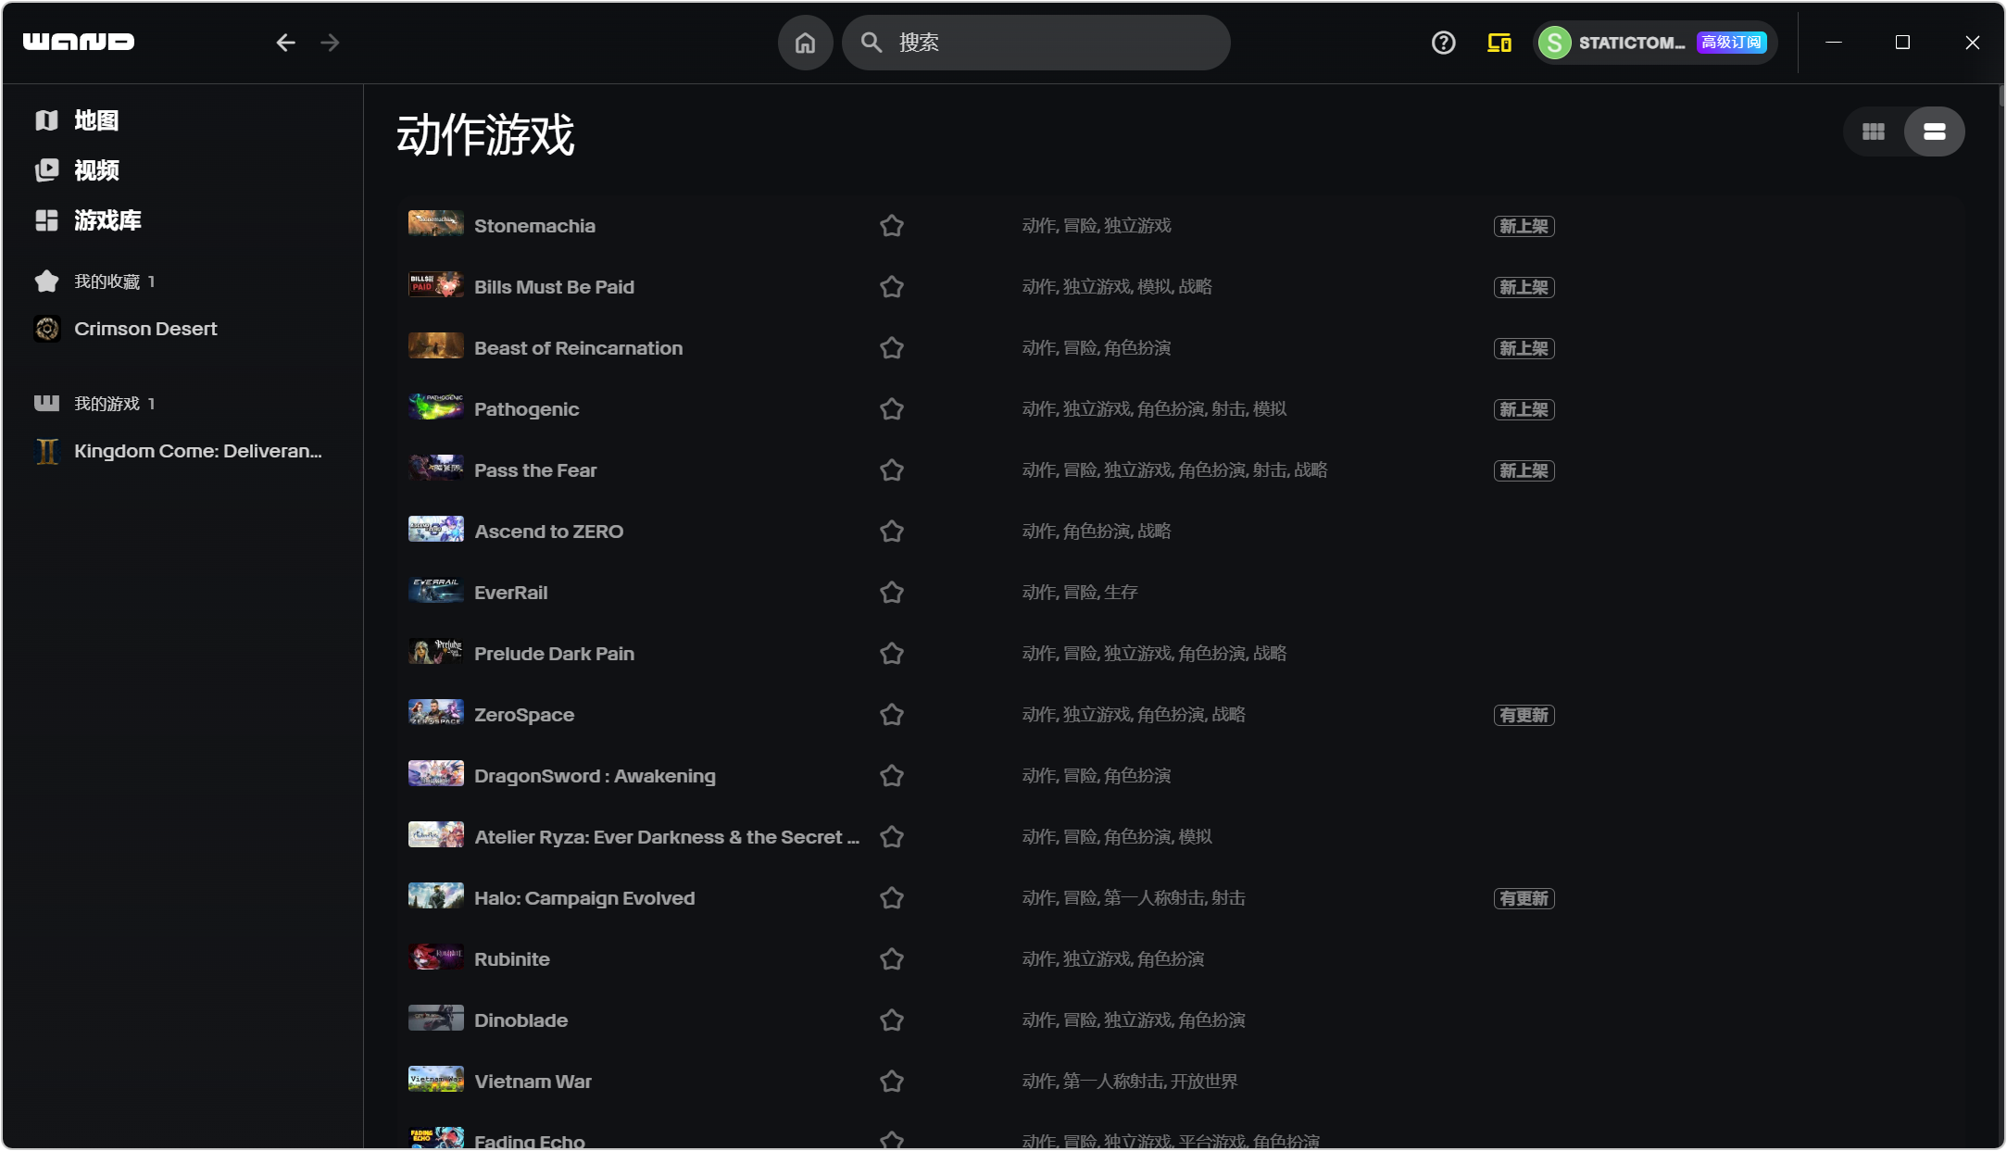
Task: Click the yellow devices icon
Action: pyautogui.click(x=1499, y=43)
